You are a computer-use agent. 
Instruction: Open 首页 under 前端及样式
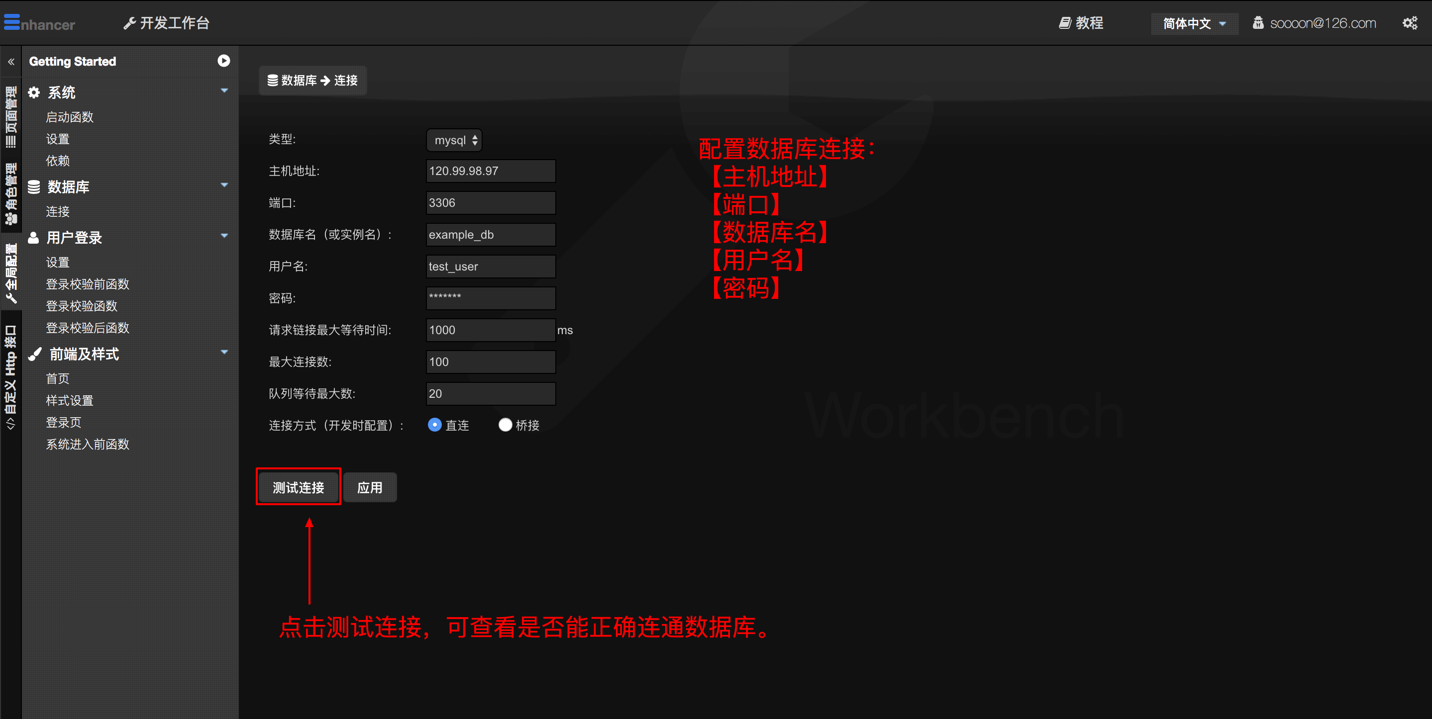(x=57, y=378)
